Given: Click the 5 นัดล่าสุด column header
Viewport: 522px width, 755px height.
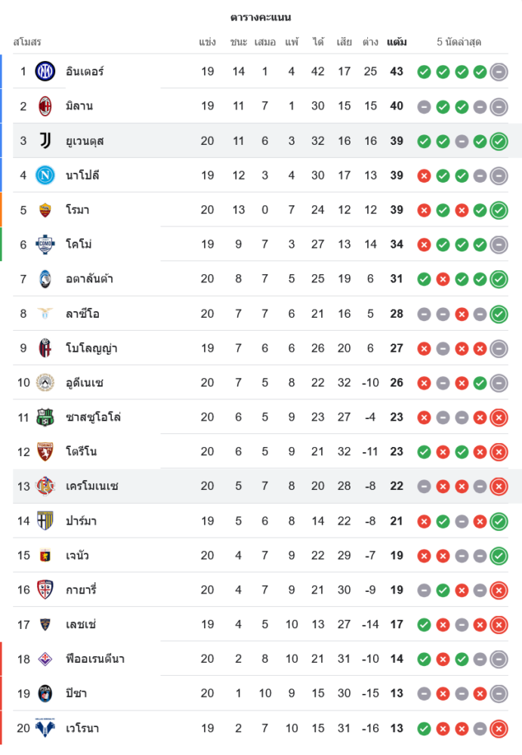Looking at the screenshot, I should [x=459, y=42].
